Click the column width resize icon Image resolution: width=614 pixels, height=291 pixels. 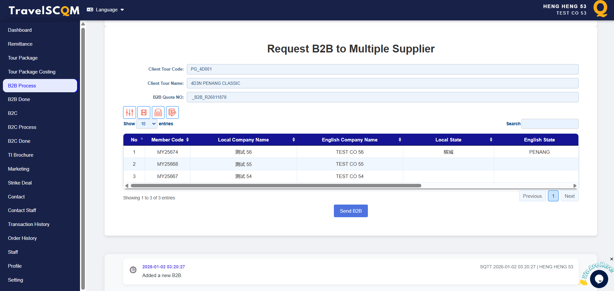tap(144, 112)
